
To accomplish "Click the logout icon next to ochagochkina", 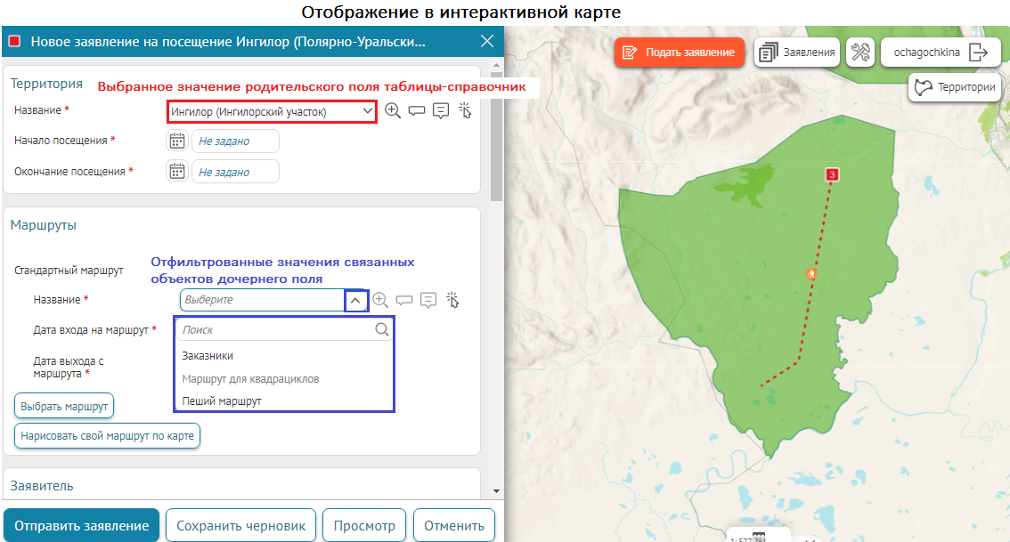I will [979, 53].
